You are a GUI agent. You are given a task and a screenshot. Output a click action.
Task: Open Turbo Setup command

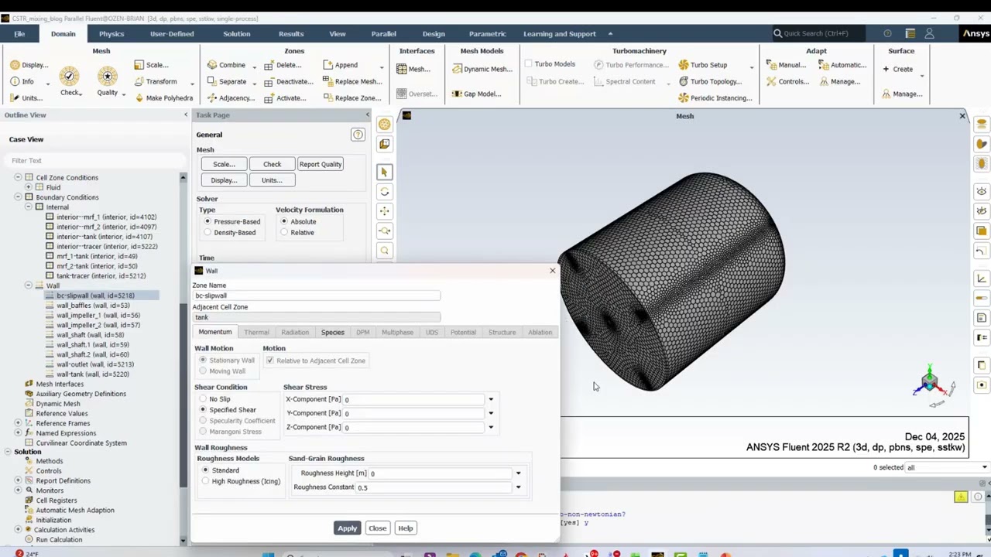pyautogui.click(x=702, y=65)
